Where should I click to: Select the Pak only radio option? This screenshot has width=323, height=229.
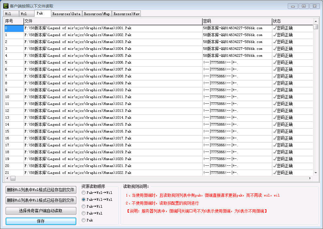[84, 220]
